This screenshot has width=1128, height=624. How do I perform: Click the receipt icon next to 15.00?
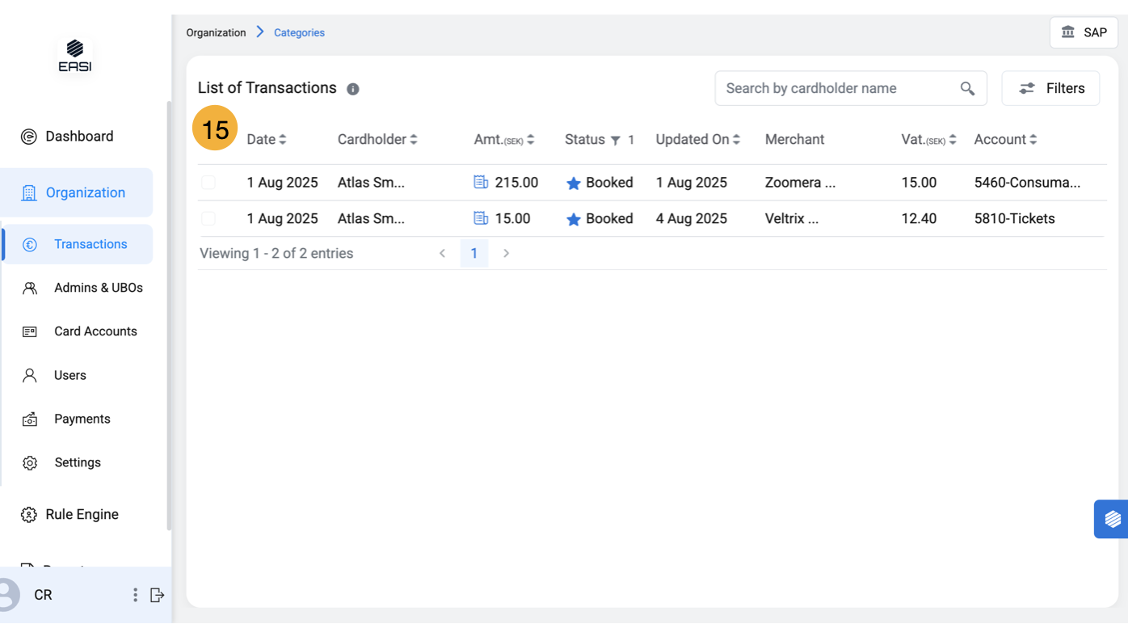(481, 218)
